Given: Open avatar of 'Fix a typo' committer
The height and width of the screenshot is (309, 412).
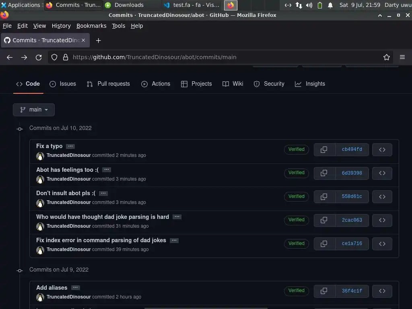Looking at the screenshot, I should click(40, 156).
